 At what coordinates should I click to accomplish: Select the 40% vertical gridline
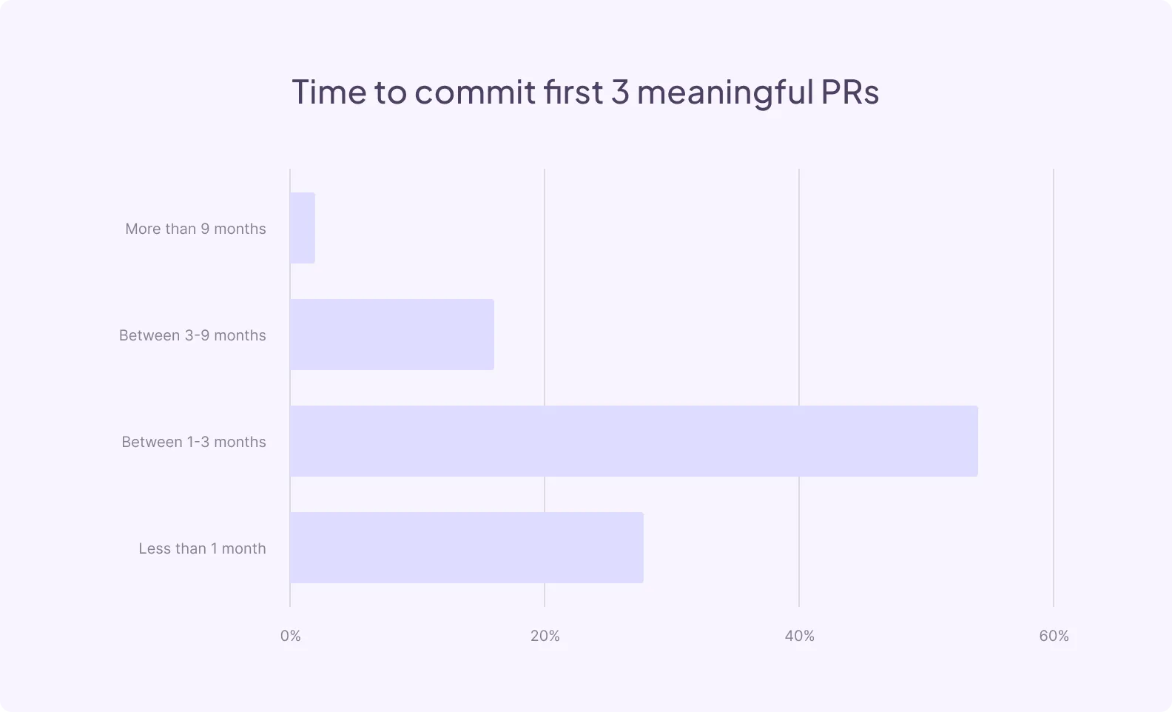(x=799, y=281)
